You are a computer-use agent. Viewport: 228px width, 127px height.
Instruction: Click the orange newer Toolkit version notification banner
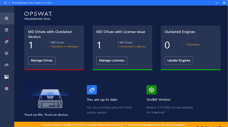pyautogui.click(x=113, y=125)
